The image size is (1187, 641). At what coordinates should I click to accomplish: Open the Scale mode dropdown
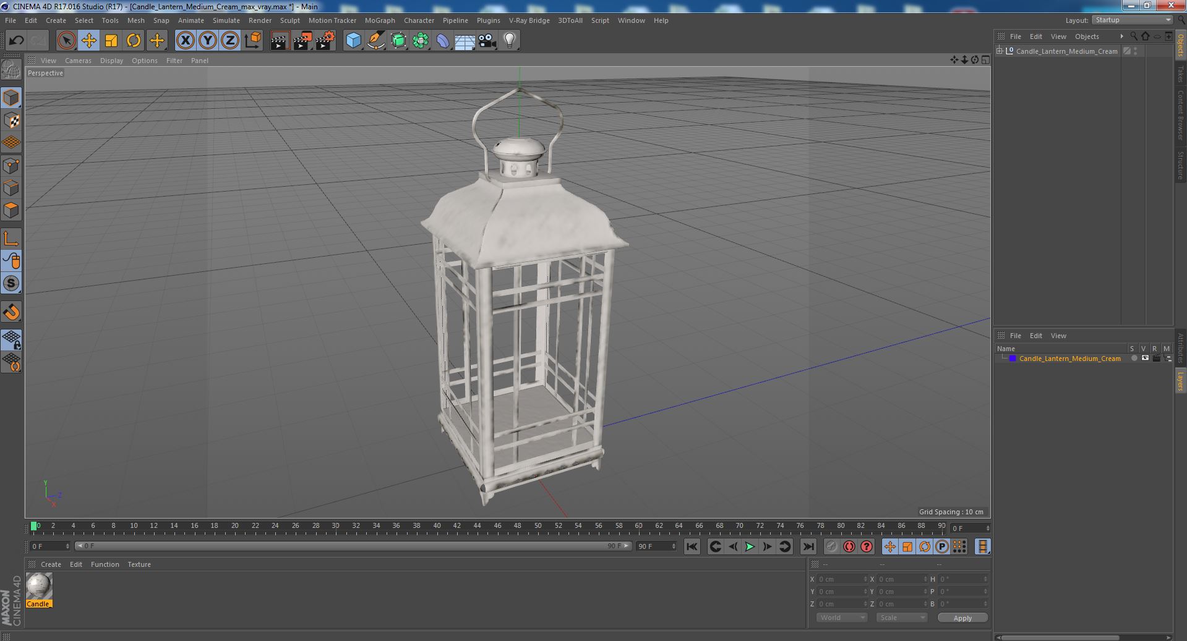click(901, 618)
